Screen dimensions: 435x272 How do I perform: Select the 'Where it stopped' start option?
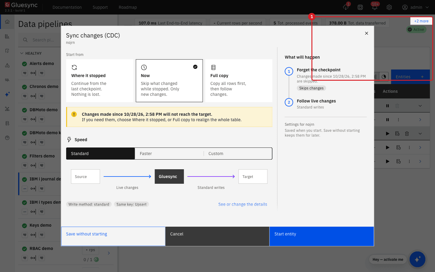(x=100, y=81)
